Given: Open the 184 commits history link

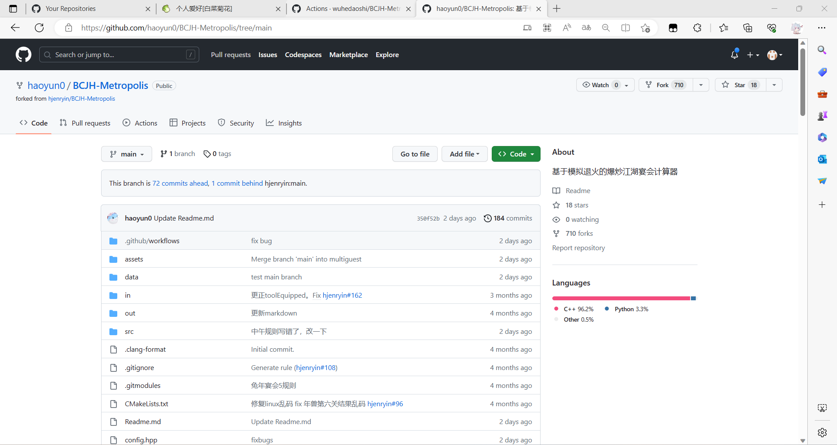Looking at the screenshot, I should point(508,218).
